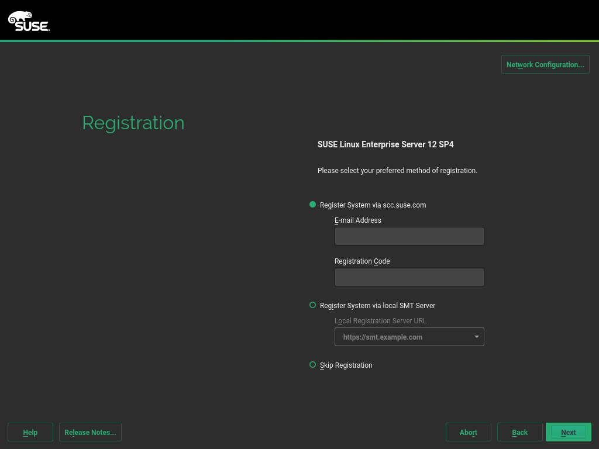Go Back to the previous step

tap(519, 432)
